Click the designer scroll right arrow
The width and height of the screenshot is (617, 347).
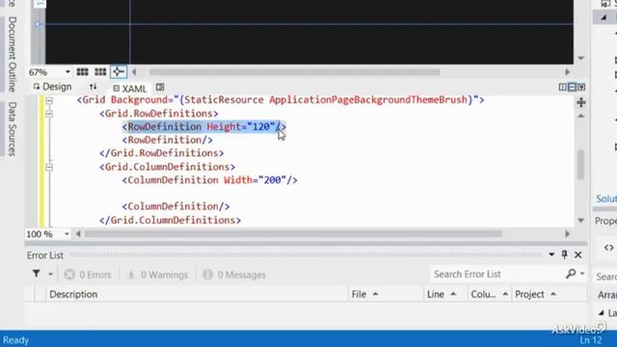click(x=567, y=72)
